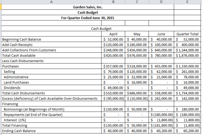This screenshot has height=135, width=202.
Task: Click the 'Dividends' row label
Action: pos(12,88)
